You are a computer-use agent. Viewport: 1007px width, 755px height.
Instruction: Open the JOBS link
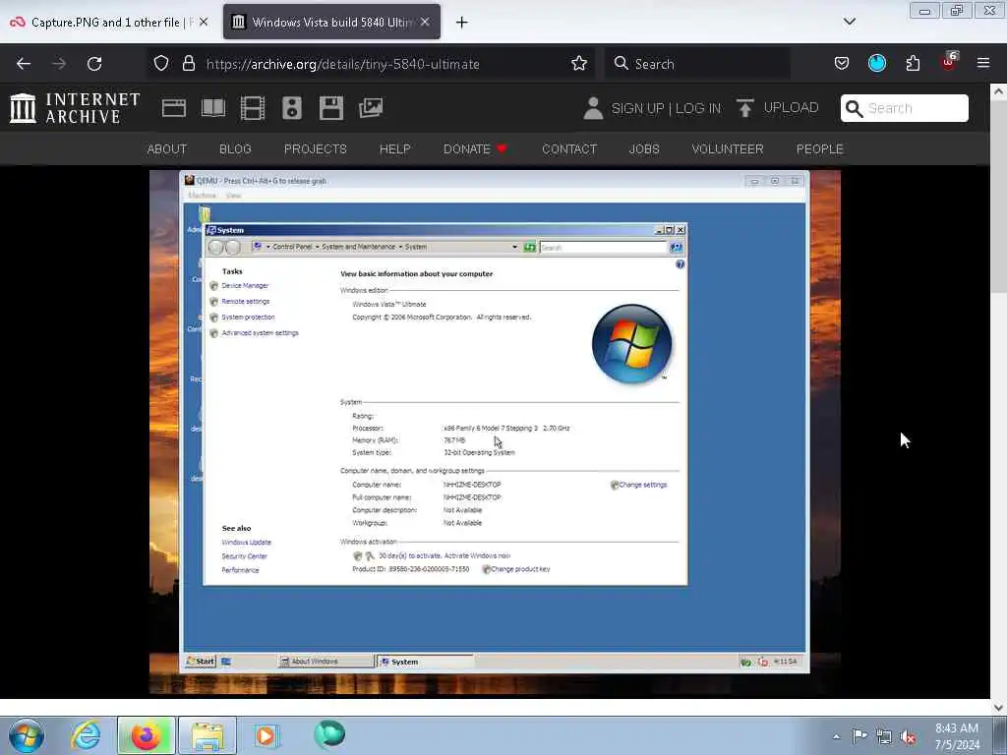644,149
